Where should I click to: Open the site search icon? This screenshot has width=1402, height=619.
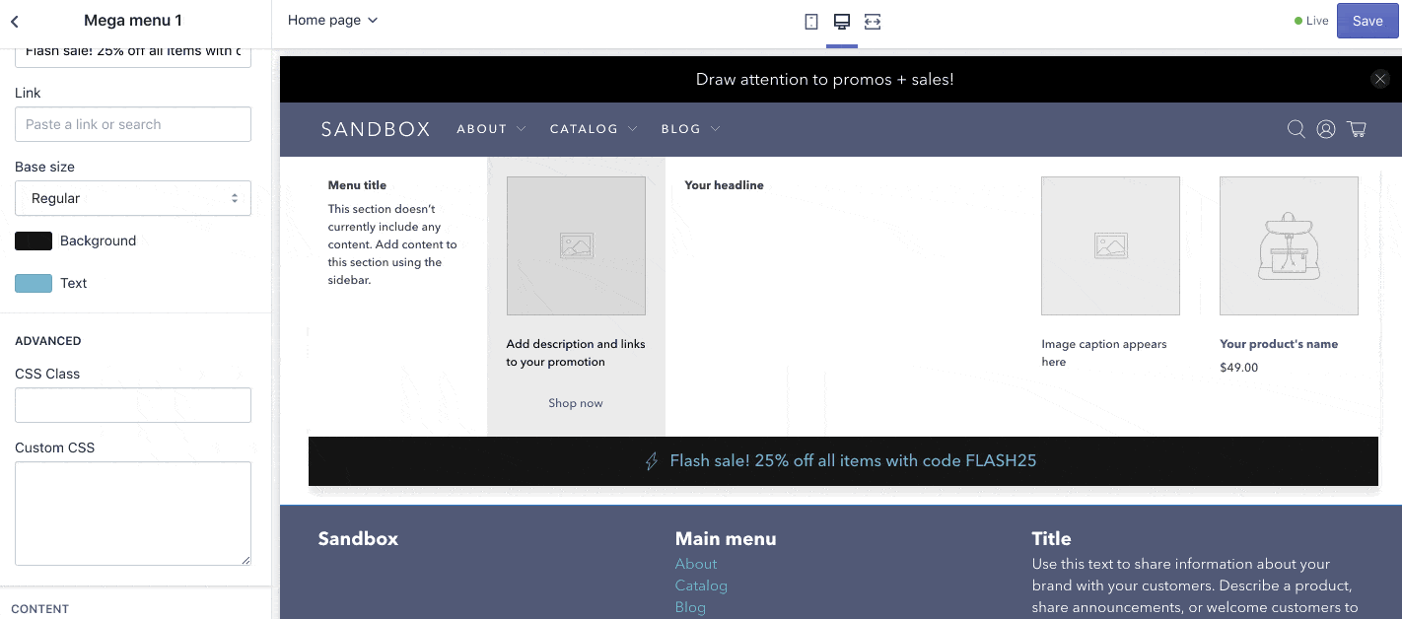1296,128
